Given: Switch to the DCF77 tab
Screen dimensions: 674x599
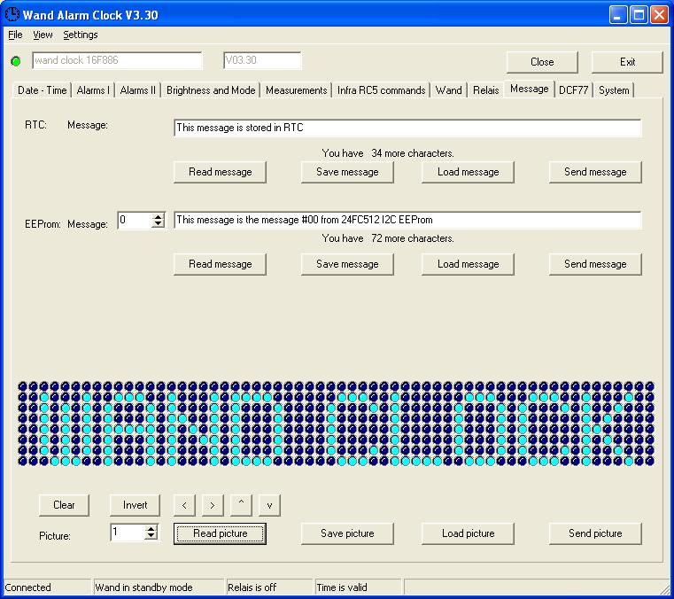Looking at the screenshot, I should pos(573,90).
